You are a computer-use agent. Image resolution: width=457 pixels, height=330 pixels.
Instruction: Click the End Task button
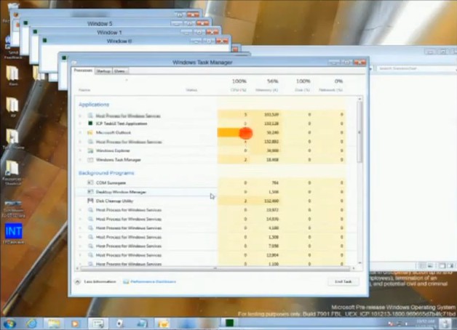[343, 282]
